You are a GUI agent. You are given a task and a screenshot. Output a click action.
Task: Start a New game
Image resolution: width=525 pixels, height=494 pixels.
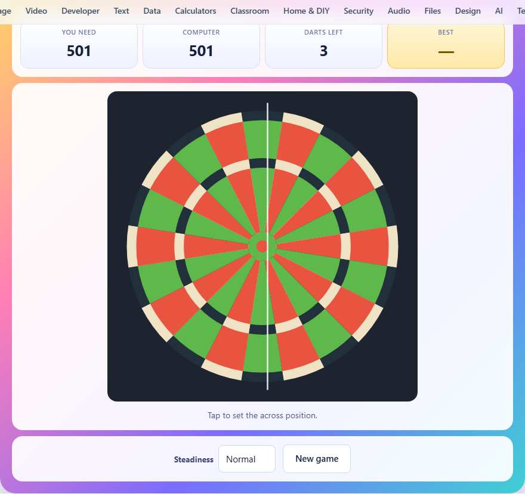pos(317,459)
